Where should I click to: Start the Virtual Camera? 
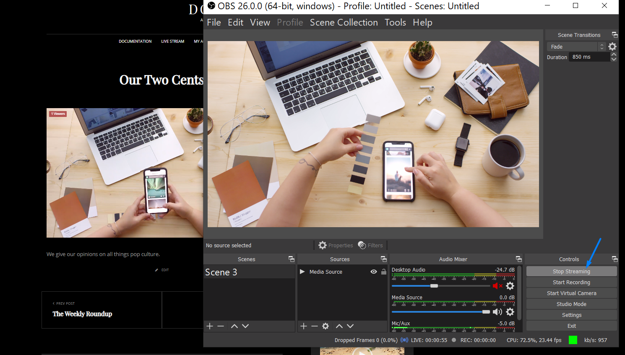tap(571, 293)
